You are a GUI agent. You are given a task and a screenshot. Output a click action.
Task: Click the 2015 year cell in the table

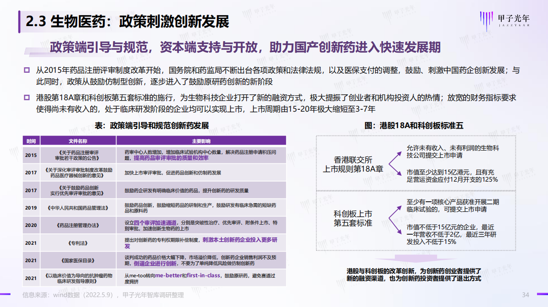[31, 155]
